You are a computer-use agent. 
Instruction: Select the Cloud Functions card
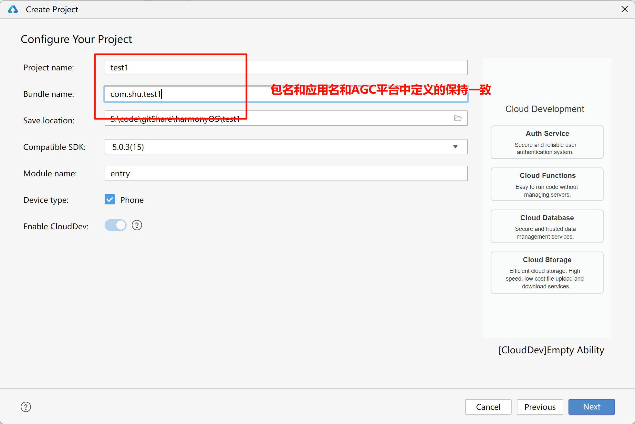(x=547, y=184)
